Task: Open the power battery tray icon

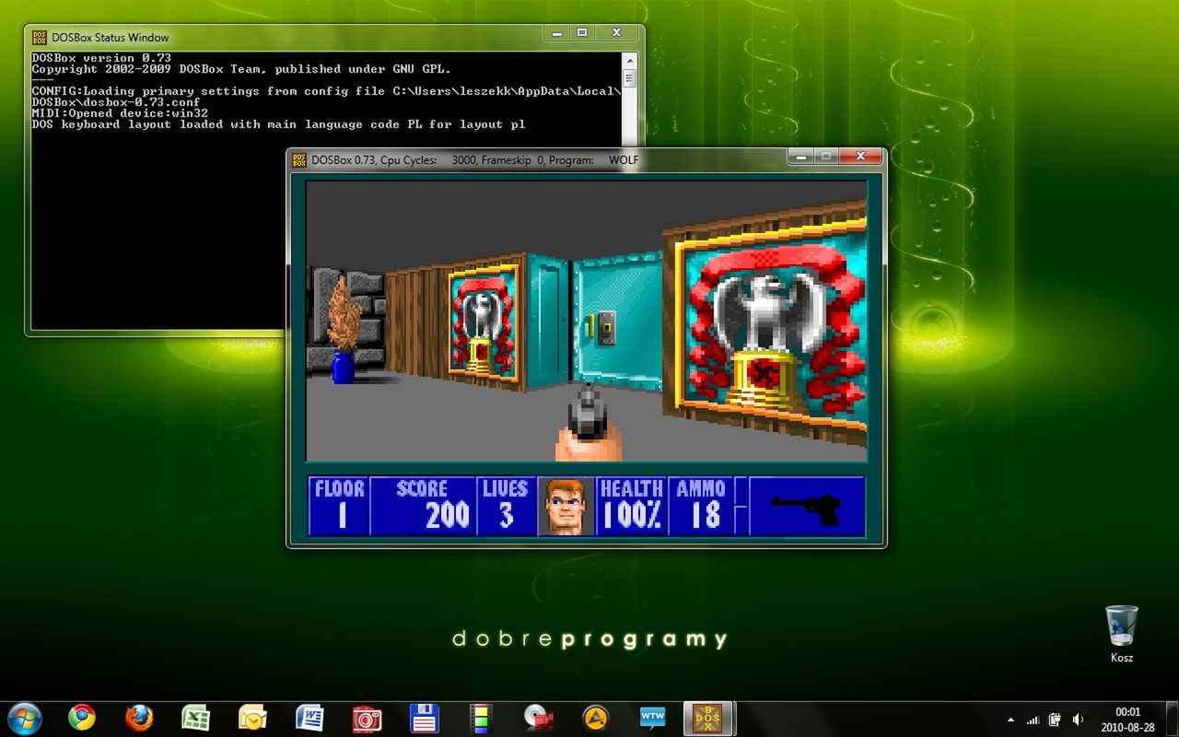Action: coord(1055,719)
